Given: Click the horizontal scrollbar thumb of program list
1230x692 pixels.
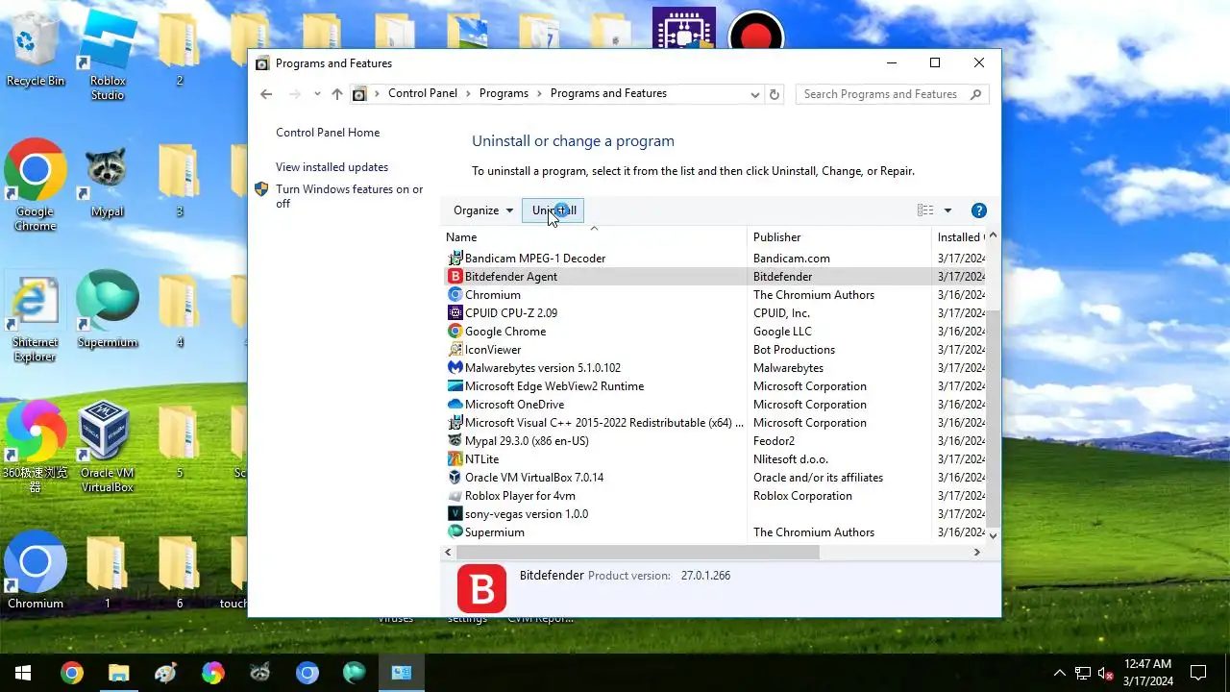Looking at the screenshot, I should 637,552.
